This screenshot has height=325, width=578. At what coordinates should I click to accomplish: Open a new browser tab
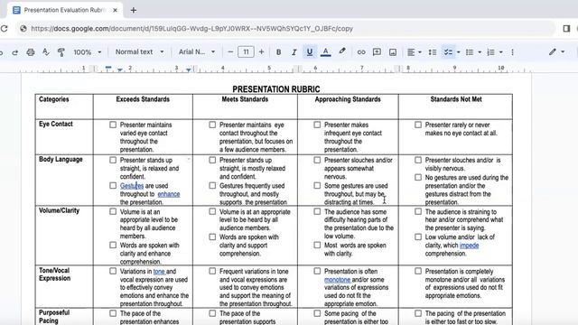point(134,10)
